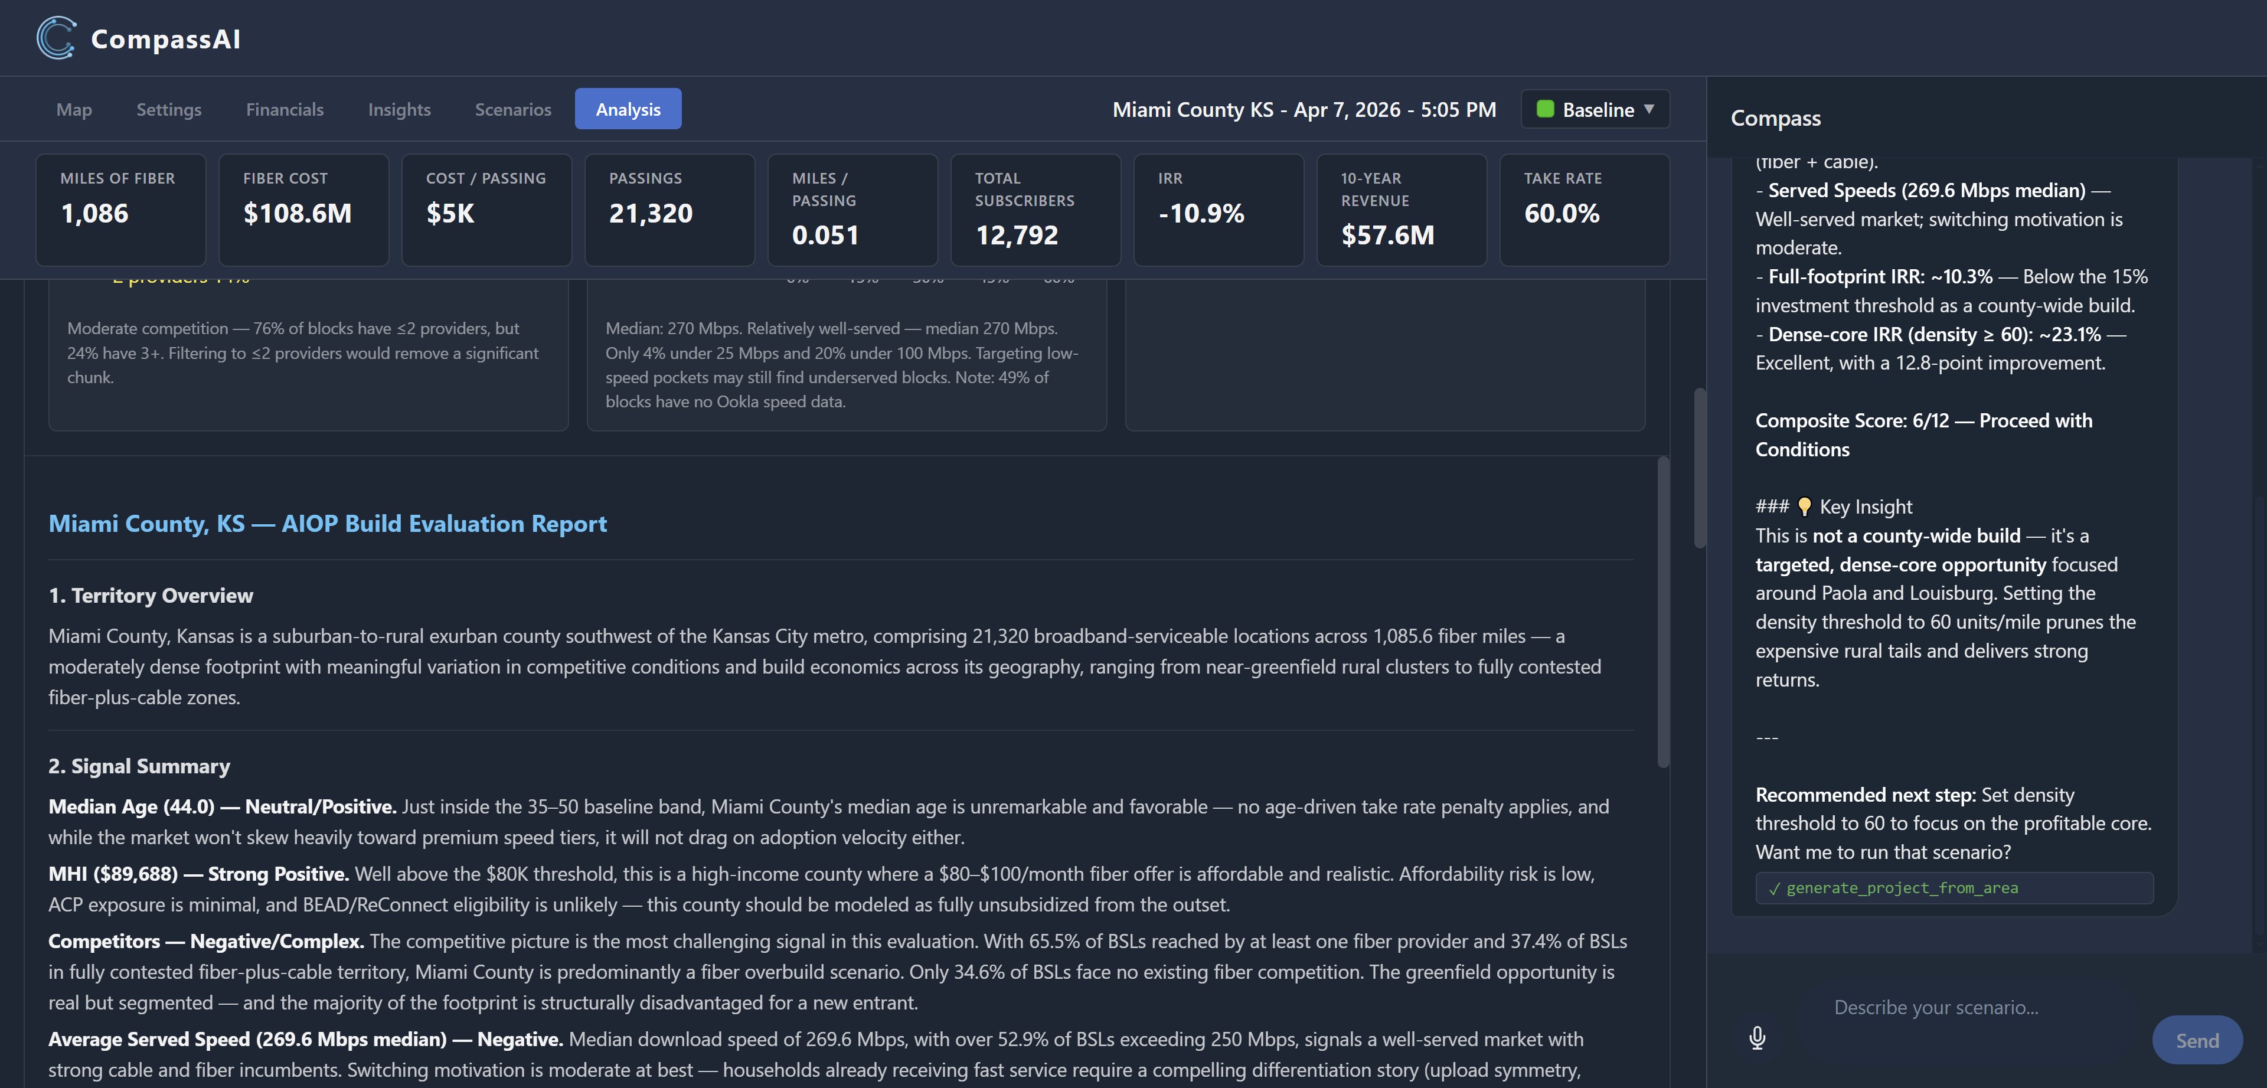Image resolution: width=2267 pixels, height=1088 pixels.
Task: Switch to the Settings tab
Action: 169,109
